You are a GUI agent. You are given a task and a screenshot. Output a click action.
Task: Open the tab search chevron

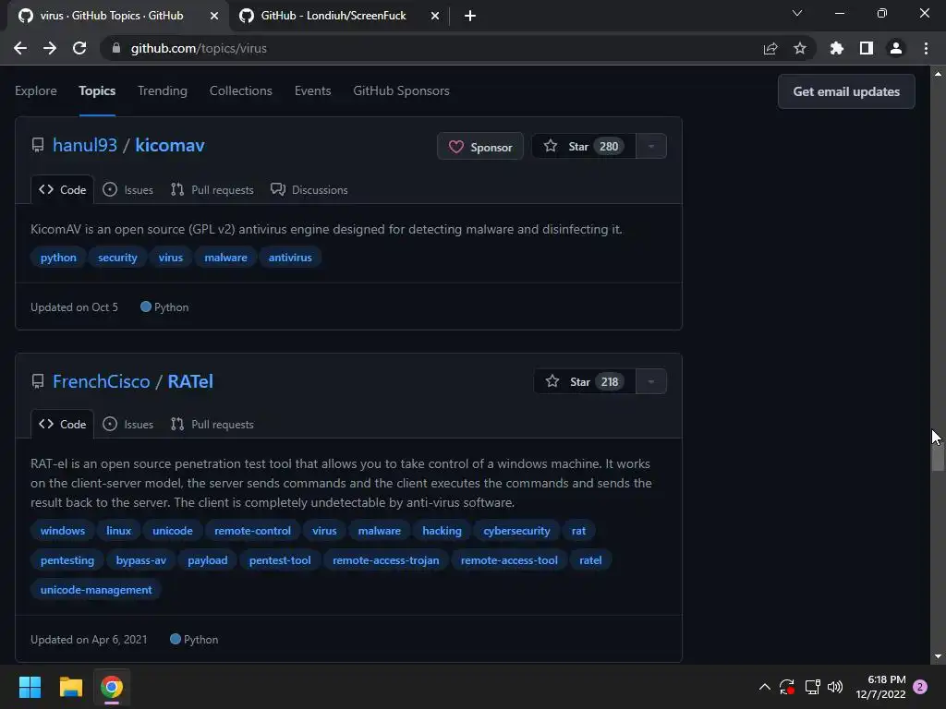point(797,13)
